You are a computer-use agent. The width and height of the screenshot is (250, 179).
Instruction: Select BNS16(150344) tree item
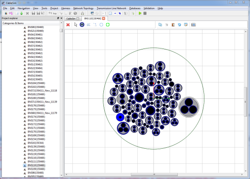click(36, 143)
